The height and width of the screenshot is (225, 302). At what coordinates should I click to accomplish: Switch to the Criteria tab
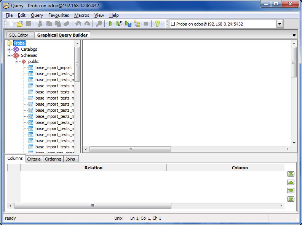click(x=34, y=159)
